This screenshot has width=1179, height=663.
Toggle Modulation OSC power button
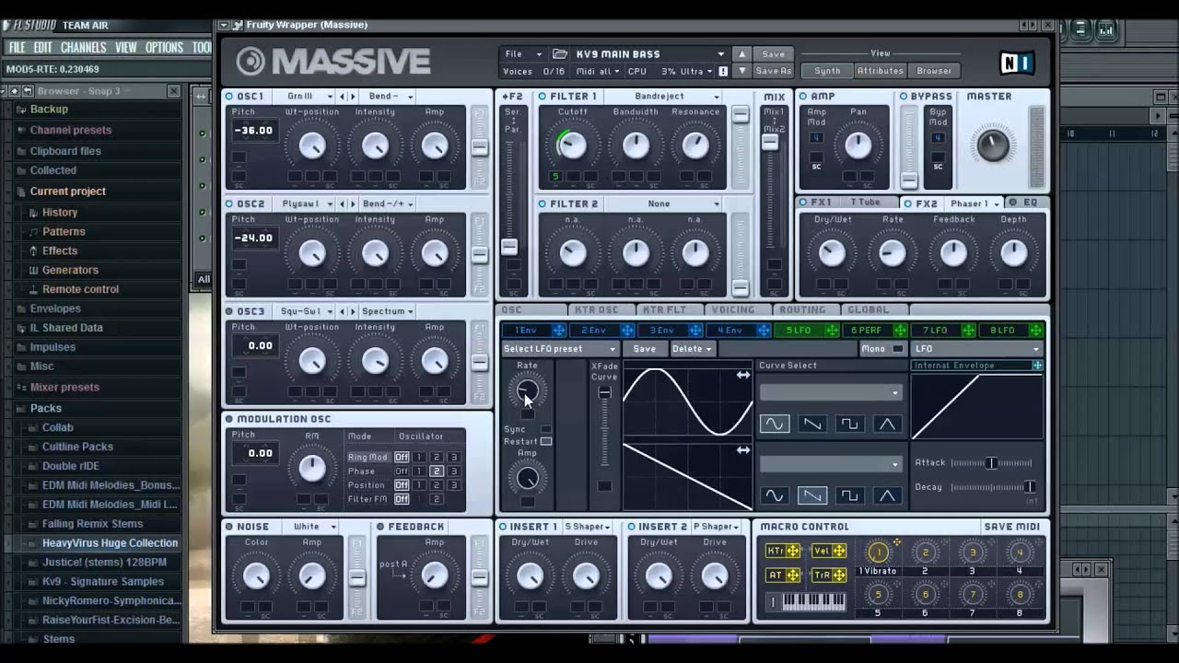(x=229, y=419)
